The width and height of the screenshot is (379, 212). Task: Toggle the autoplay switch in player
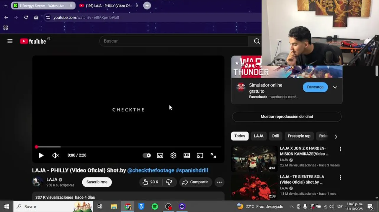[147, 155]
